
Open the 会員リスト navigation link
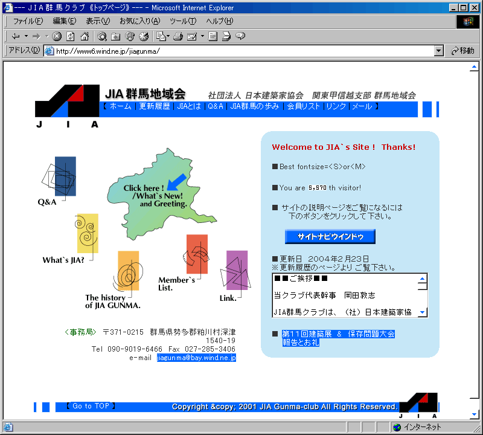point(304,106)
